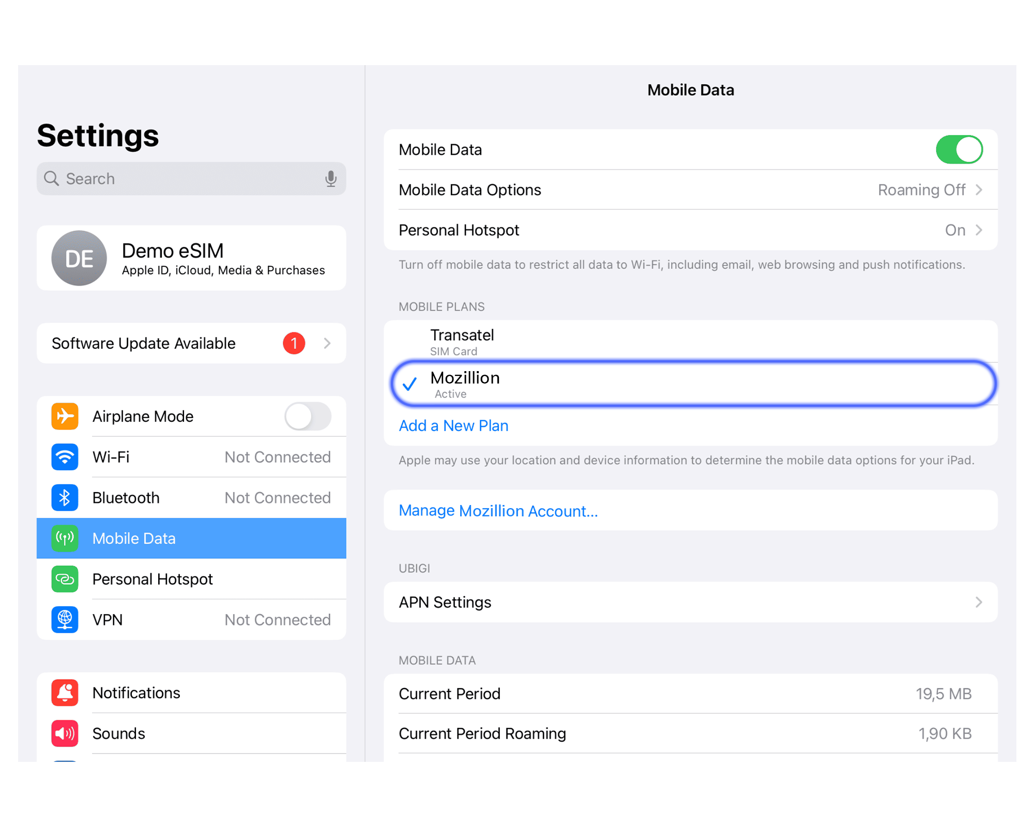Screen dimensions: 1034x827
Task: Open APN Settings row
Action: coord(690,602)
